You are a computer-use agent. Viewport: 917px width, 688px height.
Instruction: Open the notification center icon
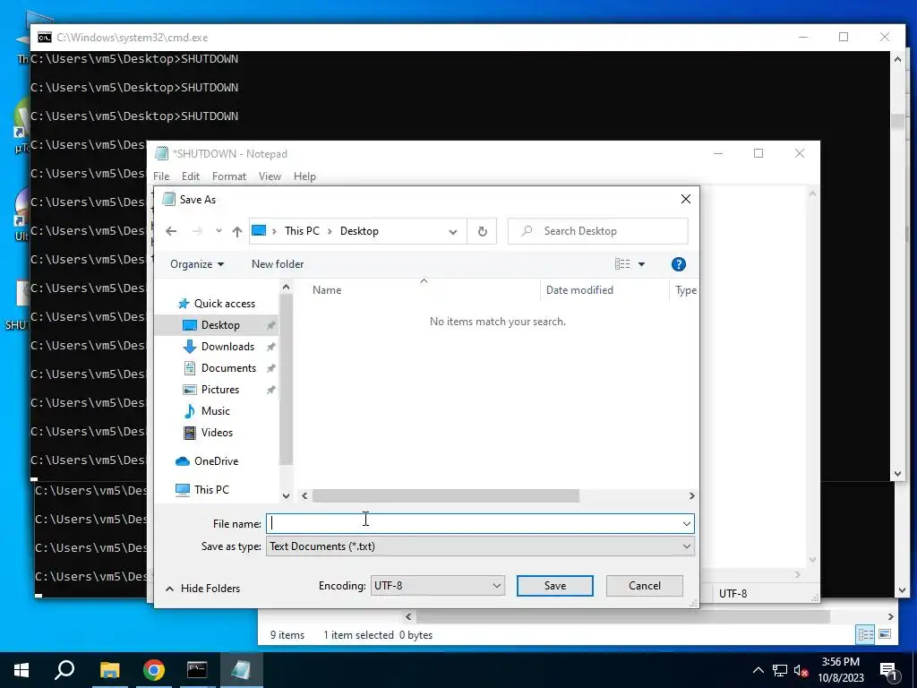(889, 672)
